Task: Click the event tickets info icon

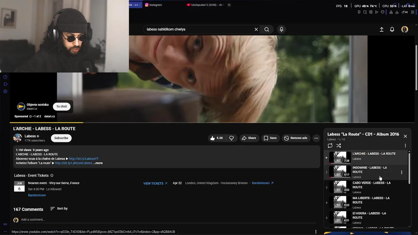Action: 52,176
